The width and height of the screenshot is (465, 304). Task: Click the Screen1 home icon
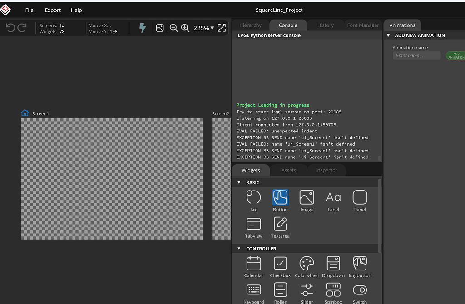click(x=25, y=113)
